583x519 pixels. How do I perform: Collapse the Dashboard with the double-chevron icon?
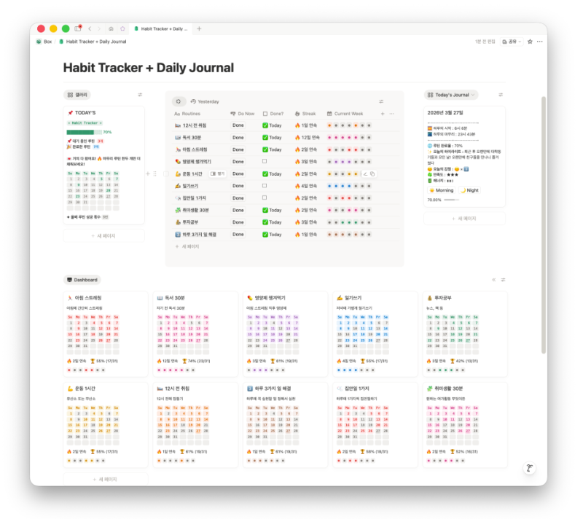coord(494,280)
